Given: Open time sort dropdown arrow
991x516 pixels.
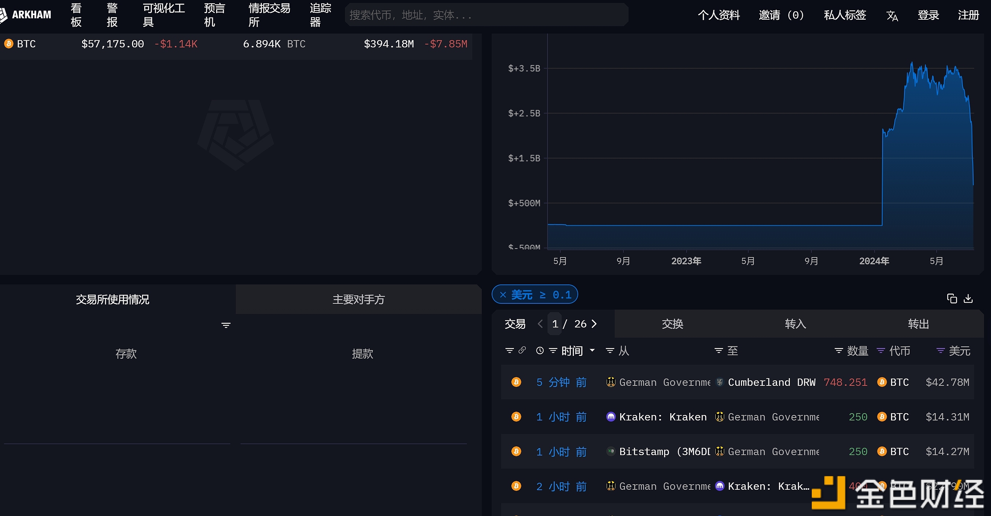Looking at the screenshot, I should (592, 350).
